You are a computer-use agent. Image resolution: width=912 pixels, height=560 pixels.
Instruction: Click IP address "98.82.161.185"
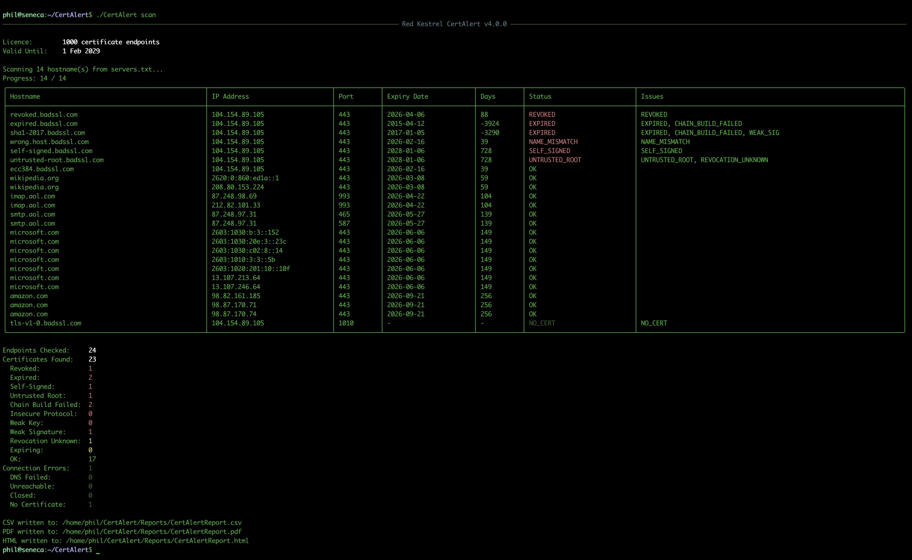tap(236, 296)
